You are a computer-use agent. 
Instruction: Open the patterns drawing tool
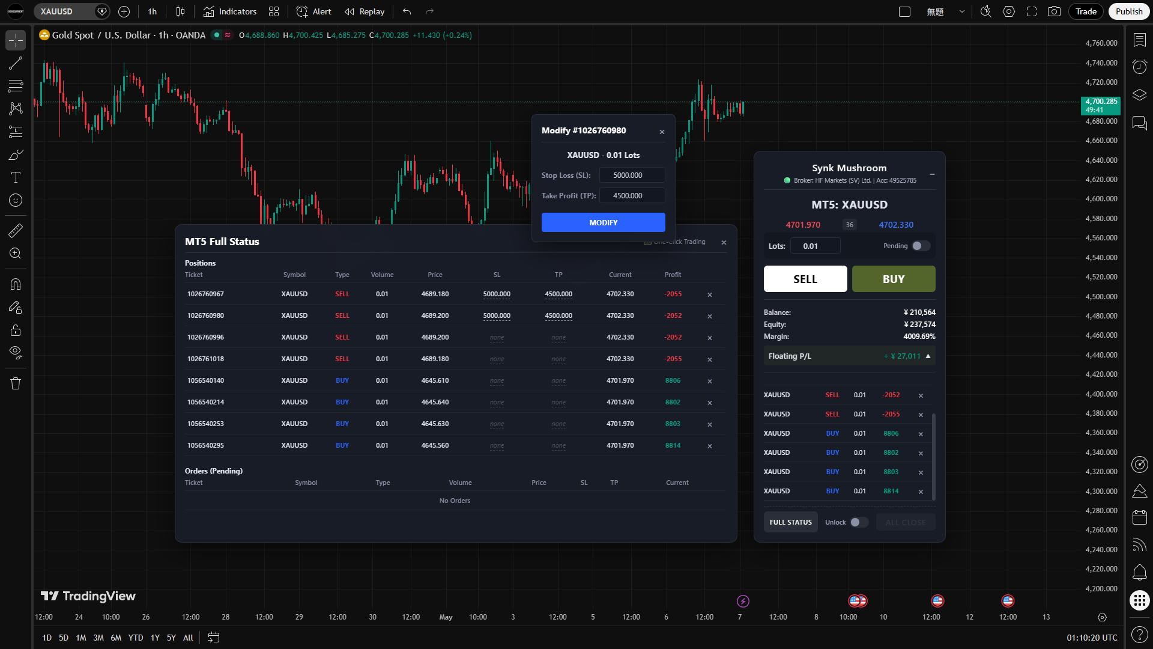click(16, 109)
